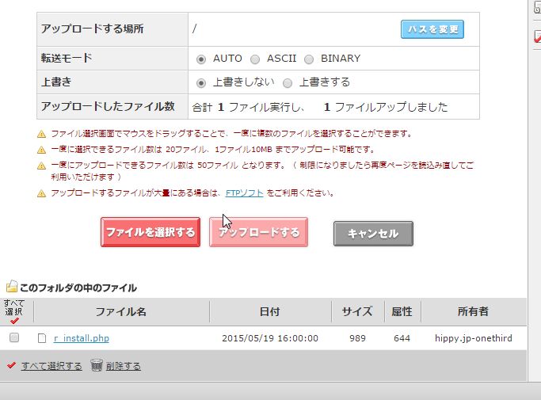Choose BINARY transfer mode
Viewport: 541px width, 400px height.
309,59
